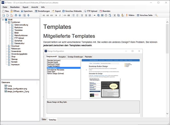Insert a bulleted list

pos(74,15)
